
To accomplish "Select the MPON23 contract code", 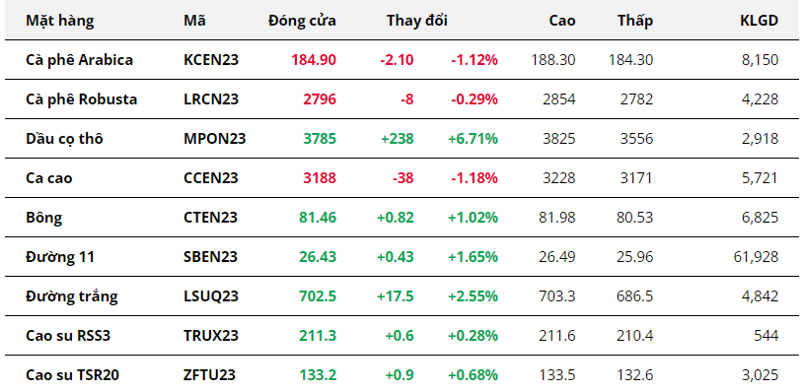I will pos(215,139).
